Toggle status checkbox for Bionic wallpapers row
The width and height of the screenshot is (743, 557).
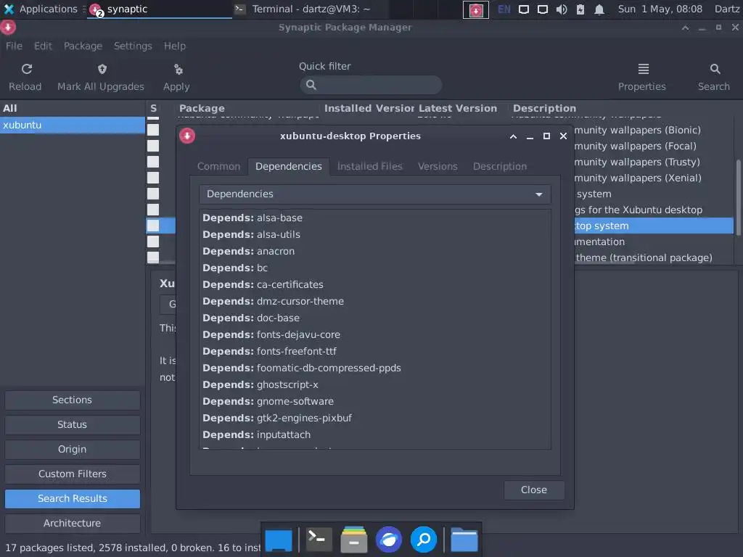click(x=153, y=130)
